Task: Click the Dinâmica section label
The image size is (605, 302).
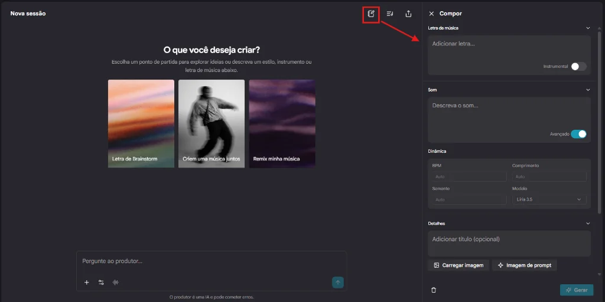Action: tap(437, 152)
